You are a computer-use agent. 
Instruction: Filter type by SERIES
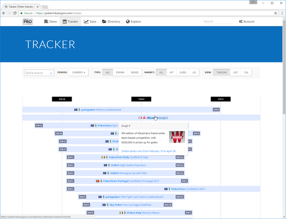(x=135, y=72)
